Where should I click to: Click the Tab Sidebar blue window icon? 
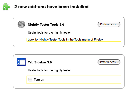click(21, 62)
